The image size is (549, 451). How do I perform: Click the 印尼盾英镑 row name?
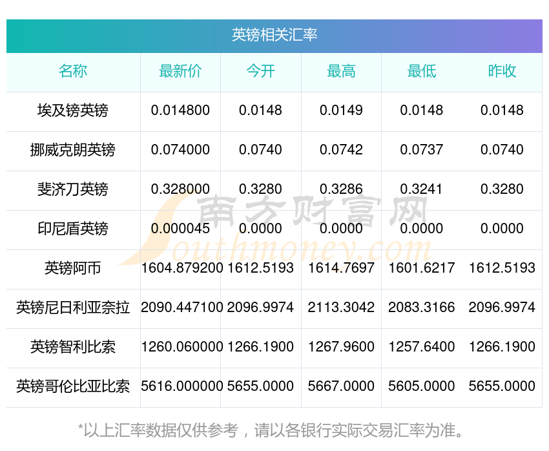[x=73, y=229]
